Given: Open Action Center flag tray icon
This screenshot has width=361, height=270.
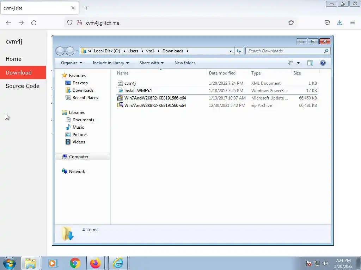Looking at the screenshot, I should click(x=308, y=263).
